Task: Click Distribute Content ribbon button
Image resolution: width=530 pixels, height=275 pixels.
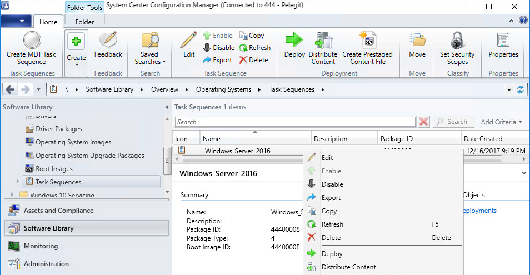Action: pyautogui.click(x=323, y=48)
